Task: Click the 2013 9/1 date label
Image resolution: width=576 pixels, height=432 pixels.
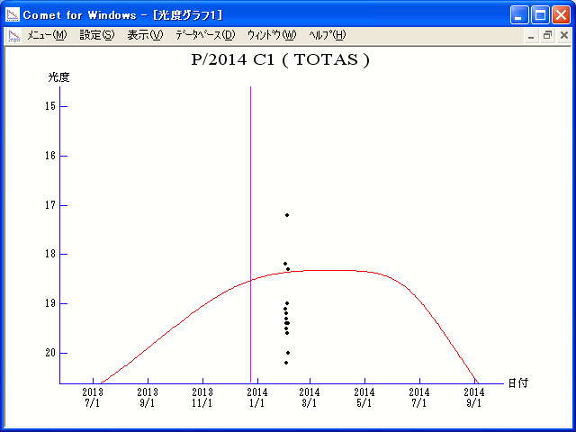Action: pos(148,398)
